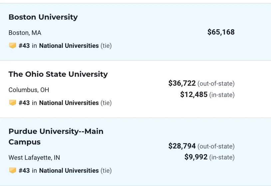Click National Universities link under Ohio State
The height and width of the screenshot is (186, 271).
tap(69, 103)
